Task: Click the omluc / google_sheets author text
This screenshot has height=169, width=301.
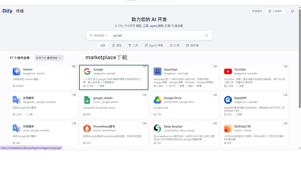Action: [x=106, y=102]
